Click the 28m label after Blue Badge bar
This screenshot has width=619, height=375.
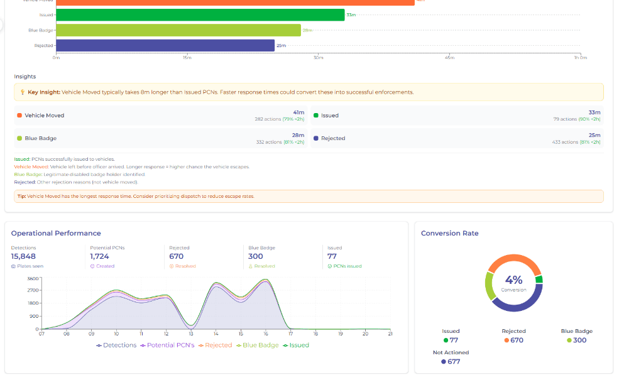[x=307, y=30]
